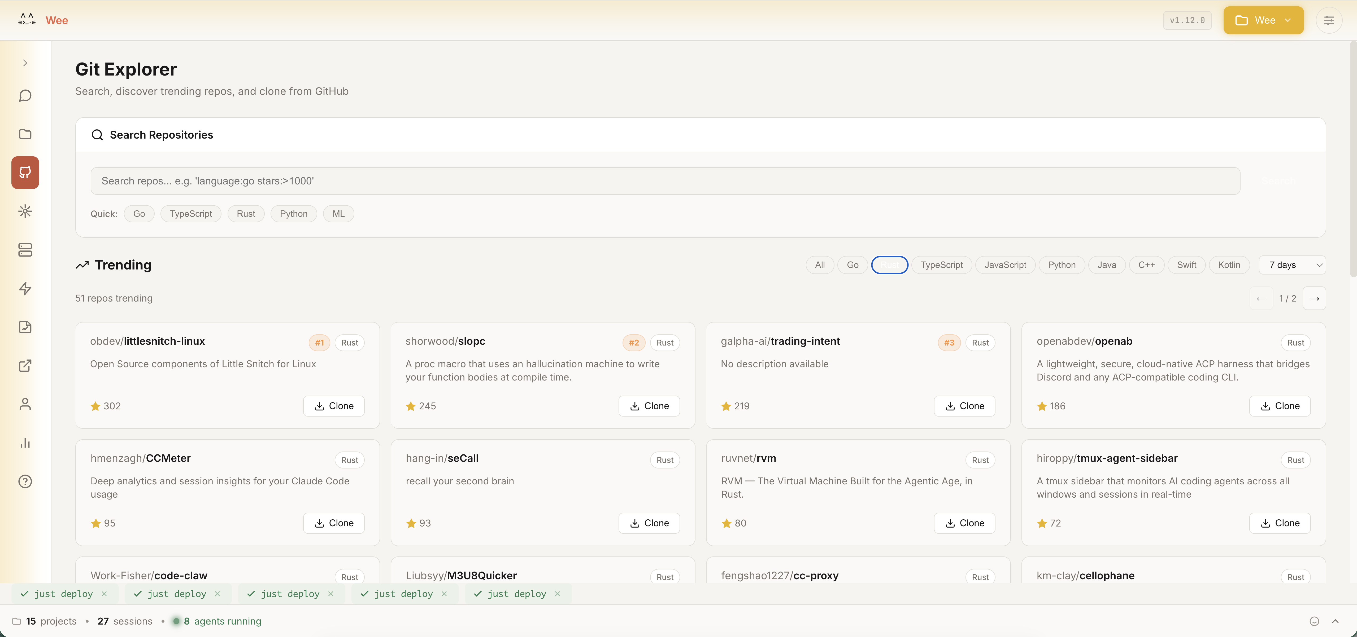Open settings via the sliders icon top right

click(1330, 20)
